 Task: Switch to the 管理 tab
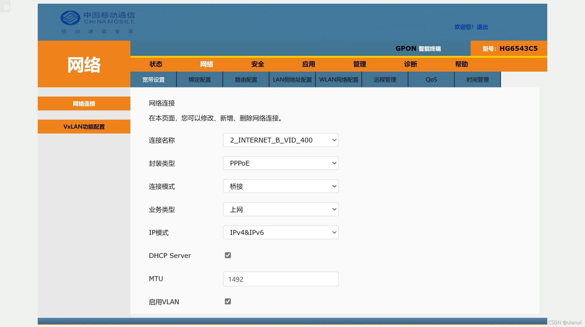tap(360, 64)
